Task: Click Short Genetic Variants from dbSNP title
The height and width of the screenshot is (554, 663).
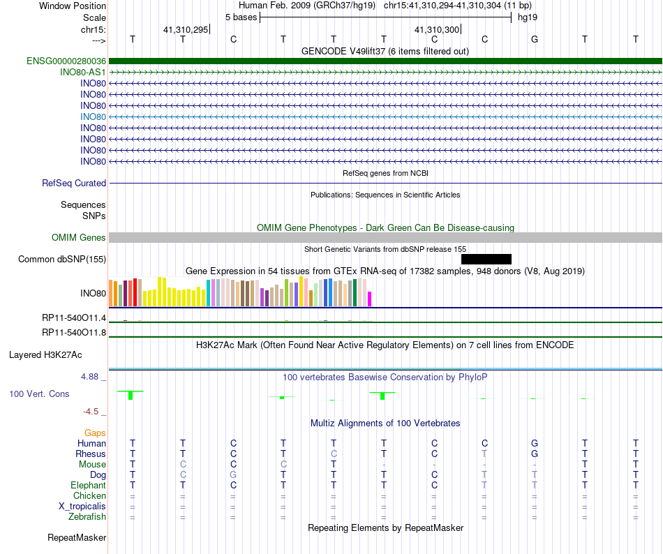Action: coord(385,249)
